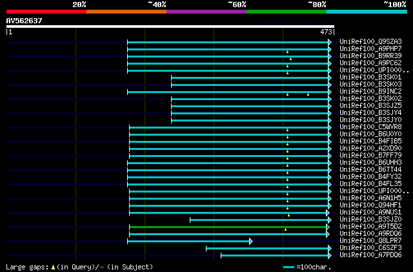Image resolution: width=413 pixels, height=272 pixels.
Task: Click the arrowhead ending the A9RDQ6 alignment
Action: [x=328, y=234]
